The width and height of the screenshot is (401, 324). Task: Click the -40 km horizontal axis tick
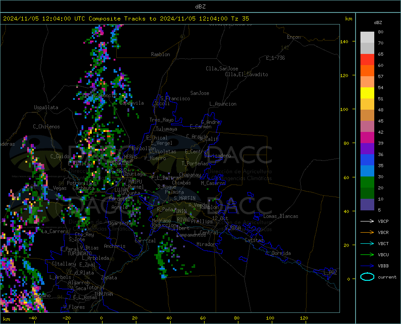[33, 318]
